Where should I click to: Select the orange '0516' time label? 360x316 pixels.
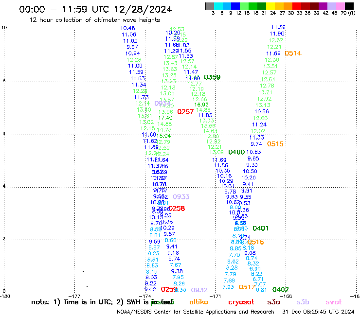coord(255,242)
